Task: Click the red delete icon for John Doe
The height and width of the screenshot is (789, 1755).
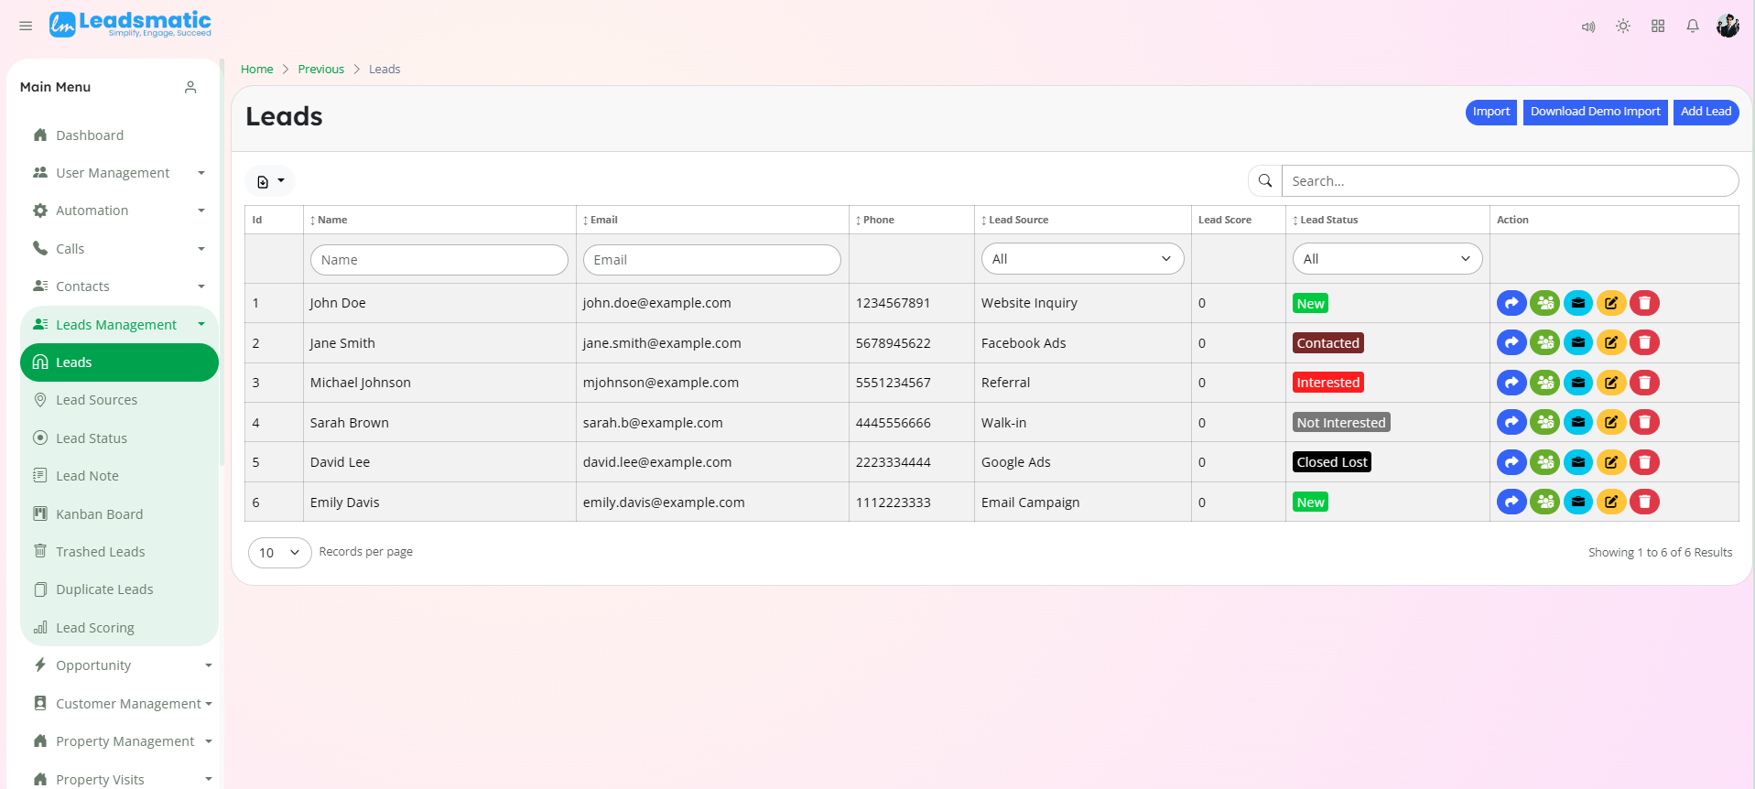Action: click(x=1644, y=303)
